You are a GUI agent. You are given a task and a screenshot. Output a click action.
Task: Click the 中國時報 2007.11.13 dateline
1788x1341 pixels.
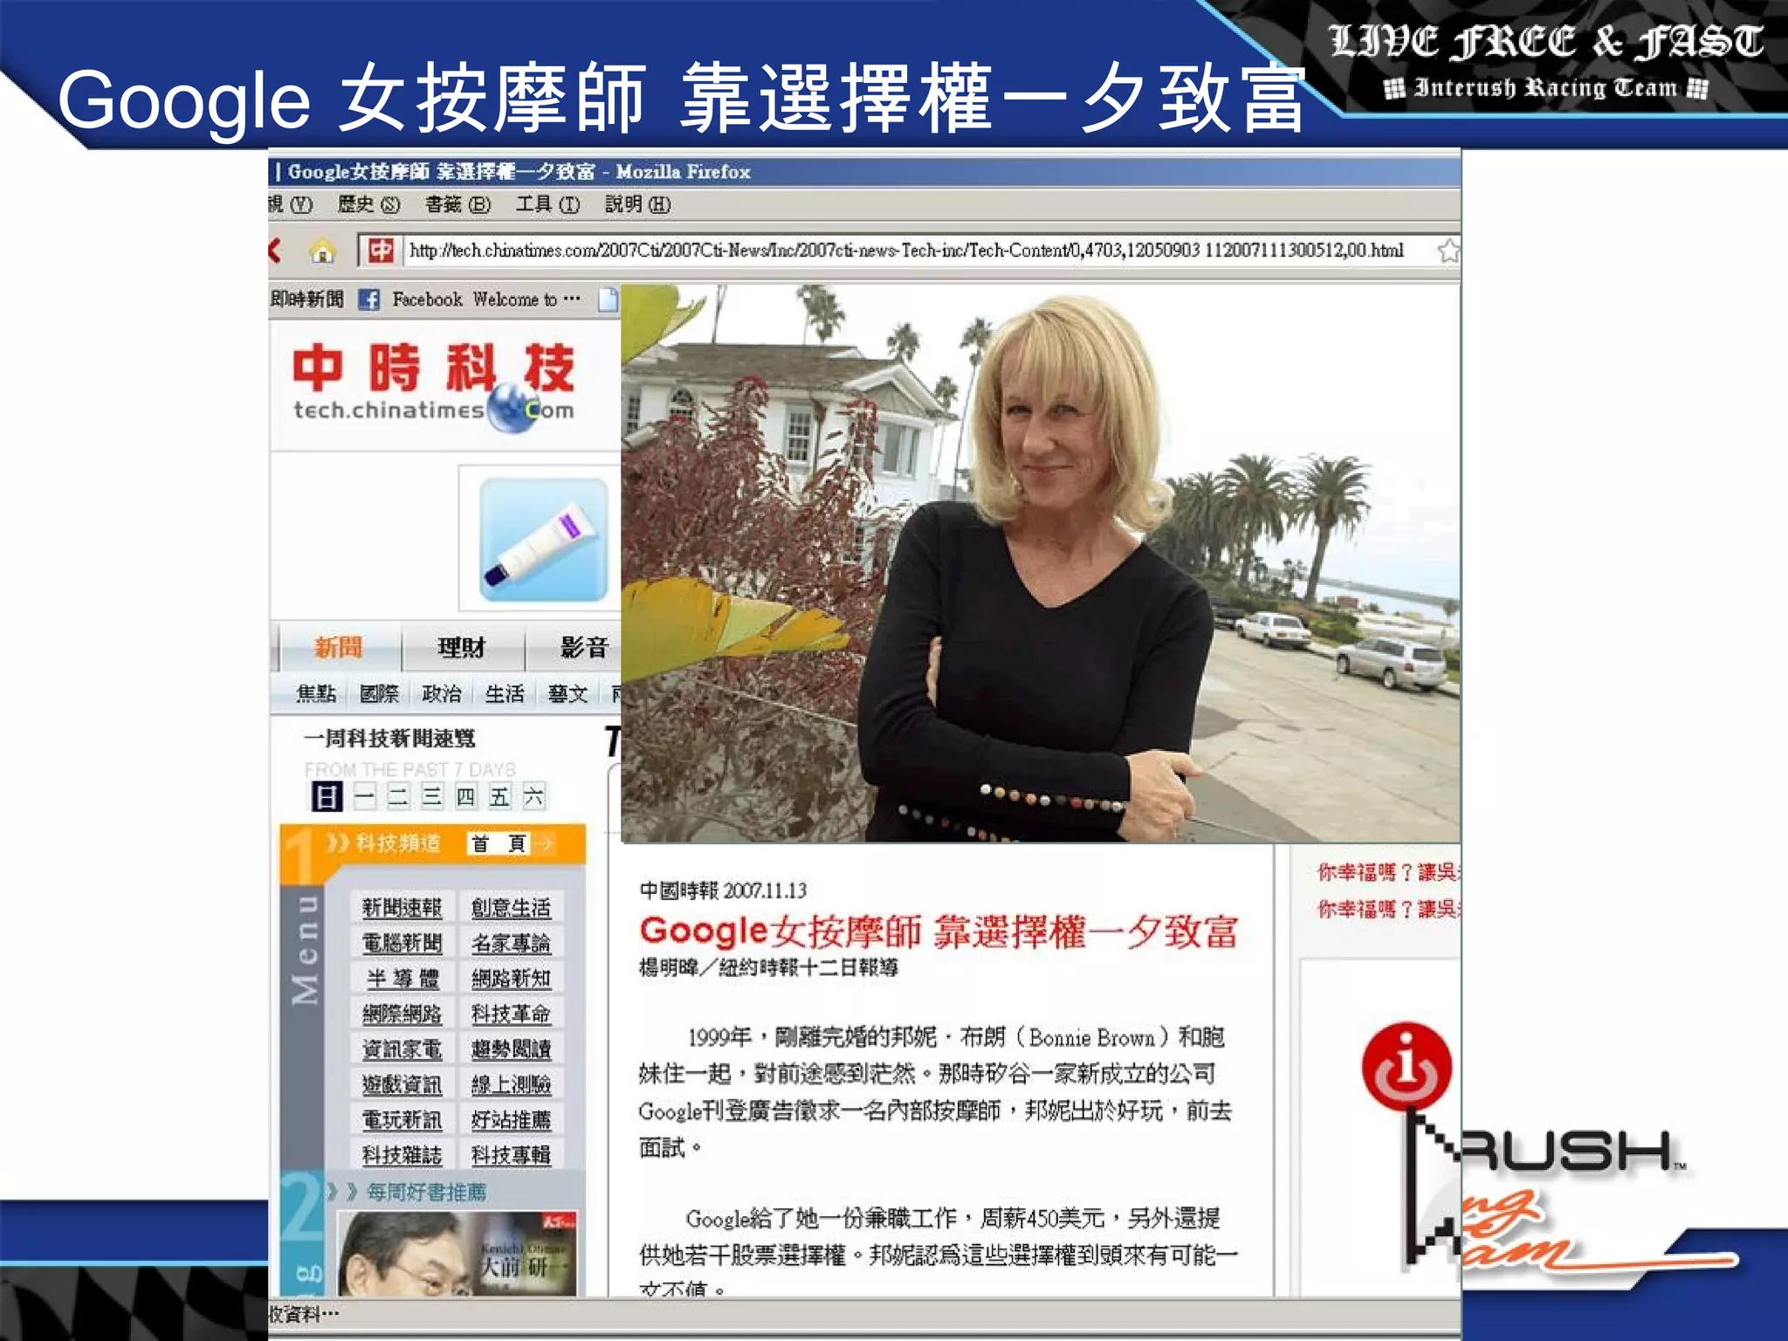click(723, 891)
